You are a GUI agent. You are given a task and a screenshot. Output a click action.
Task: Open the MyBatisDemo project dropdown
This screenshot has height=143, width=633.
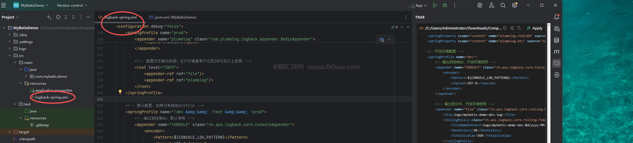coord(31,5)
